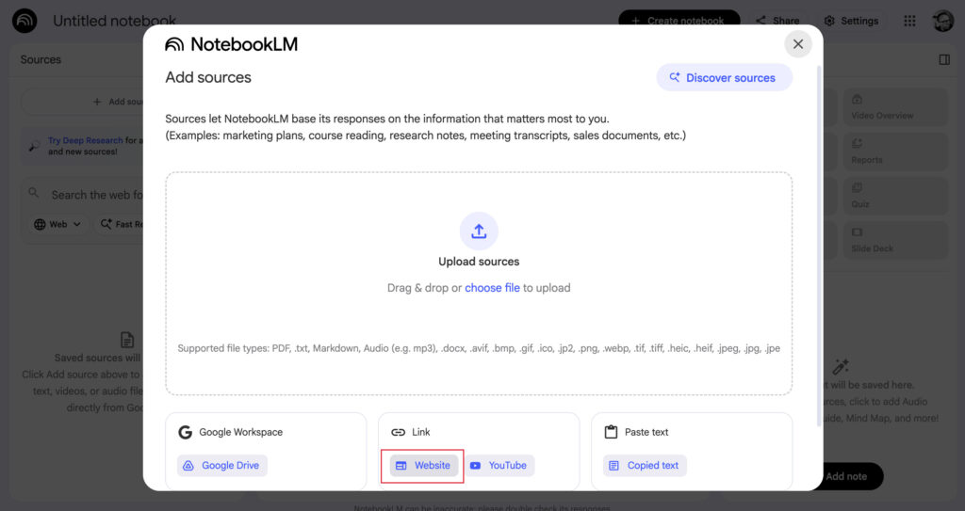This screenshot has width=965, height=511.
Task: Click the choose file link
Action: [492, 288]
